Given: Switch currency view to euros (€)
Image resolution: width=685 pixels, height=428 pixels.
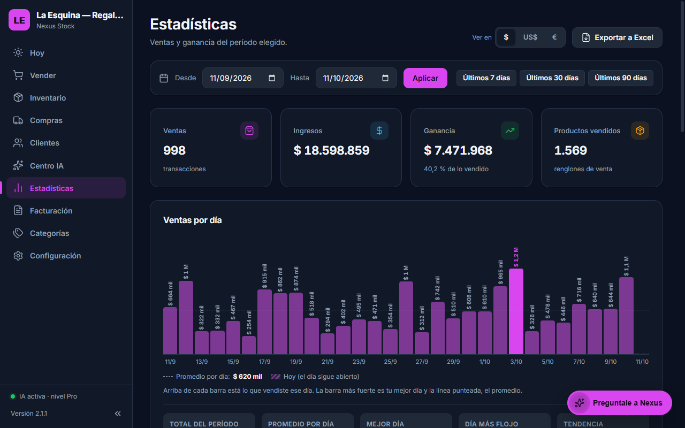Looking at the screenshot, I should click(x=554, y=37).
